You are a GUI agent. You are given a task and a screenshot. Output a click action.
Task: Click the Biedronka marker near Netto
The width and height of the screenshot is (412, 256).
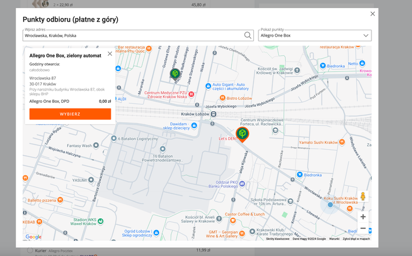(x=323, y=66)
